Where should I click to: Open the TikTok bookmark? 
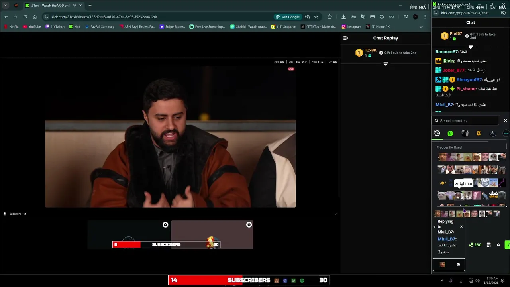tap(319, 27)
